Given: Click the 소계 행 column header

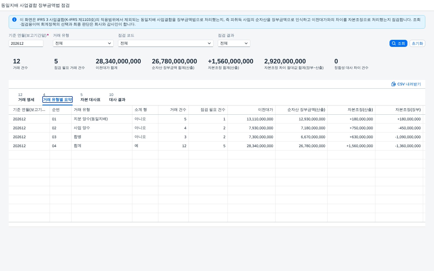Looking at the screenshot, I should (145, 110).
